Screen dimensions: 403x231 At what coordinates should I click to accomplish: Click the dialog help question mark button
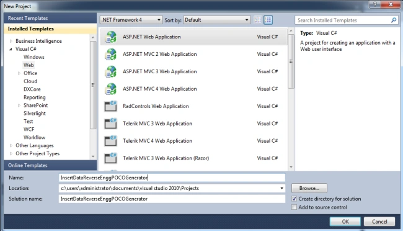coord(375,4)
